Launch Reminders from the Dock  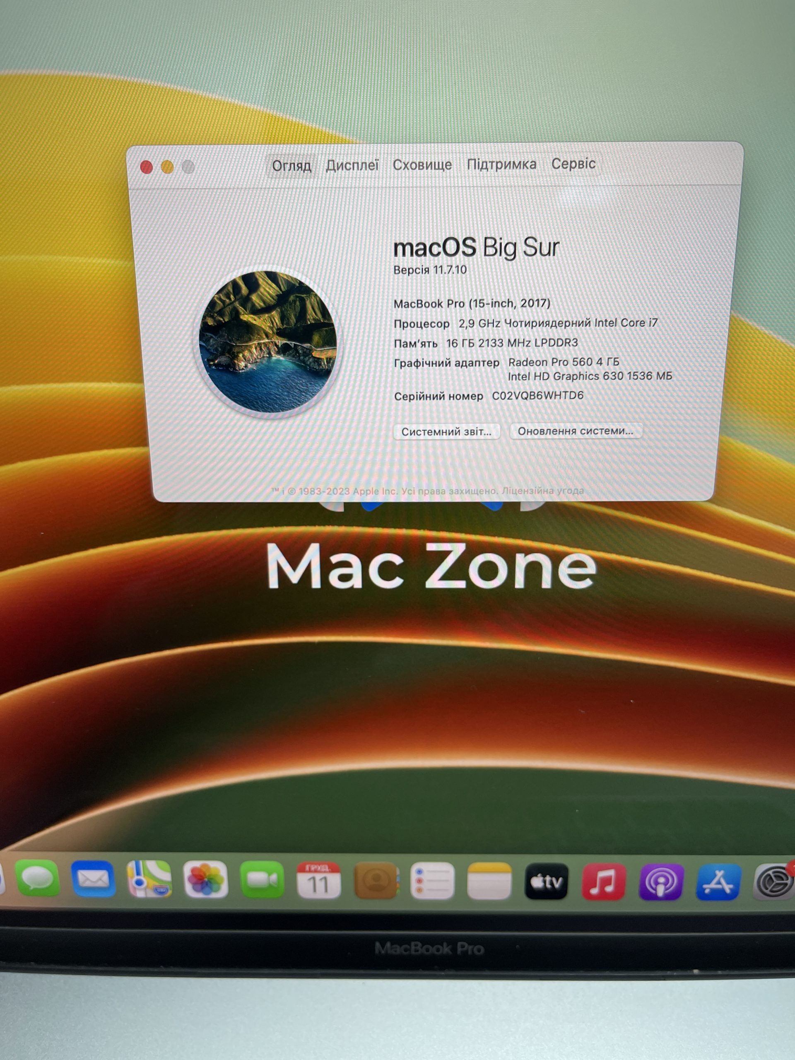[x=432, y=881]
